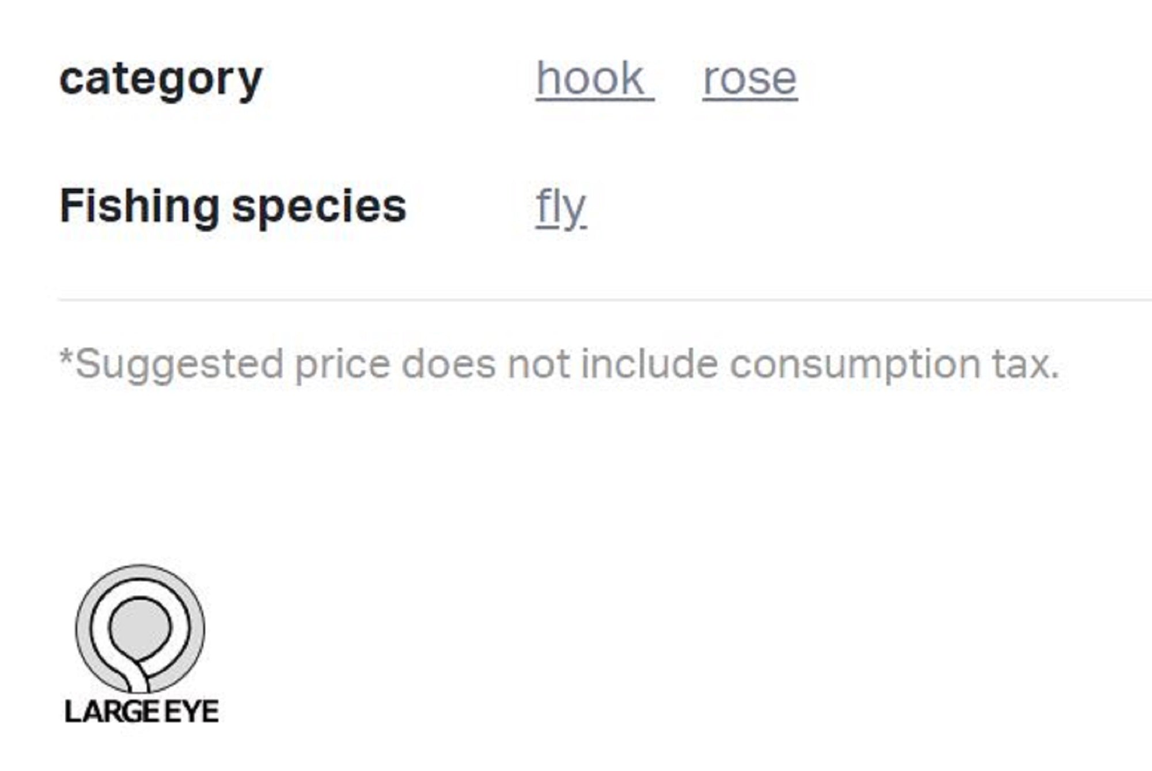Click the word LARGE below the icon
Screen dimensions: 1152x771
coord(112,712)
